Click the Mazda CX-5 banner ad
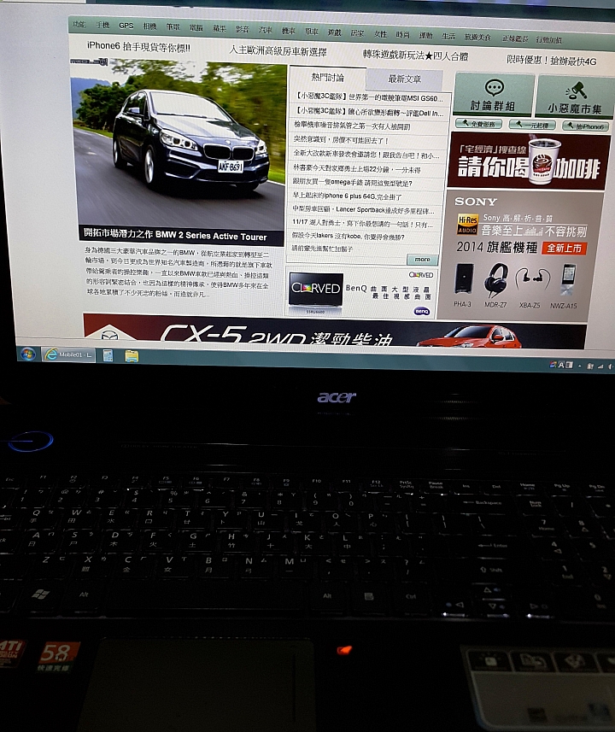This screenshot has height=732, width=615. tap(334, 331)
